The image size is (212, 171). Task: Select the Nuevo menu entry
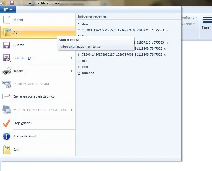pyautogui.click(x=38, y=20)
